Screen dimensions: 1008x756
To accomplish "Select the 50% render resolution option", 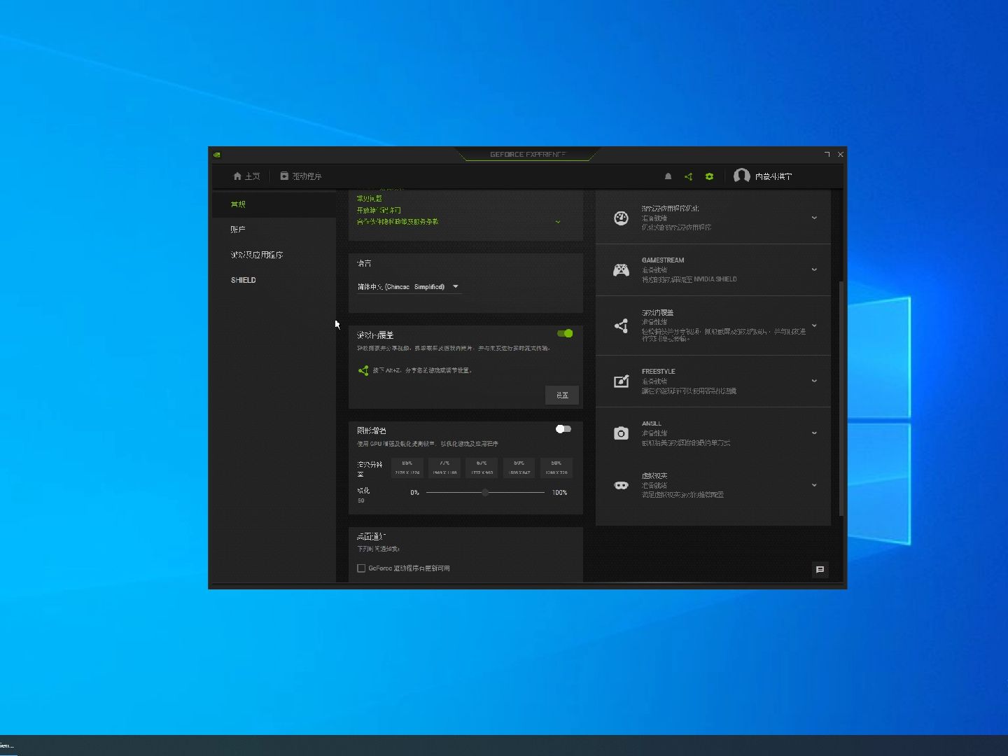I will [x=556, y=468].
